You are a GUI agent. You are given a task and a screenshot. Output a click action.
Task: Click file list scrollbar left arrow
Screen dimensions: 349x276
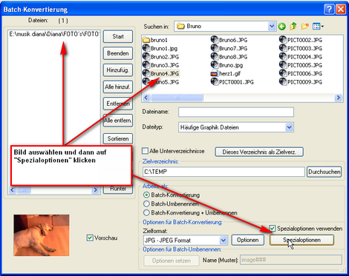tap(12, 190)
